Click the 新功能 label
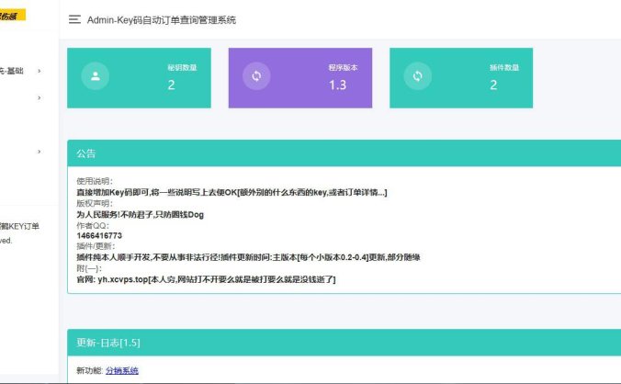Image resolution: width=621 pixels, height=384 pixels. pyautogui.click(x=90, y=370)
